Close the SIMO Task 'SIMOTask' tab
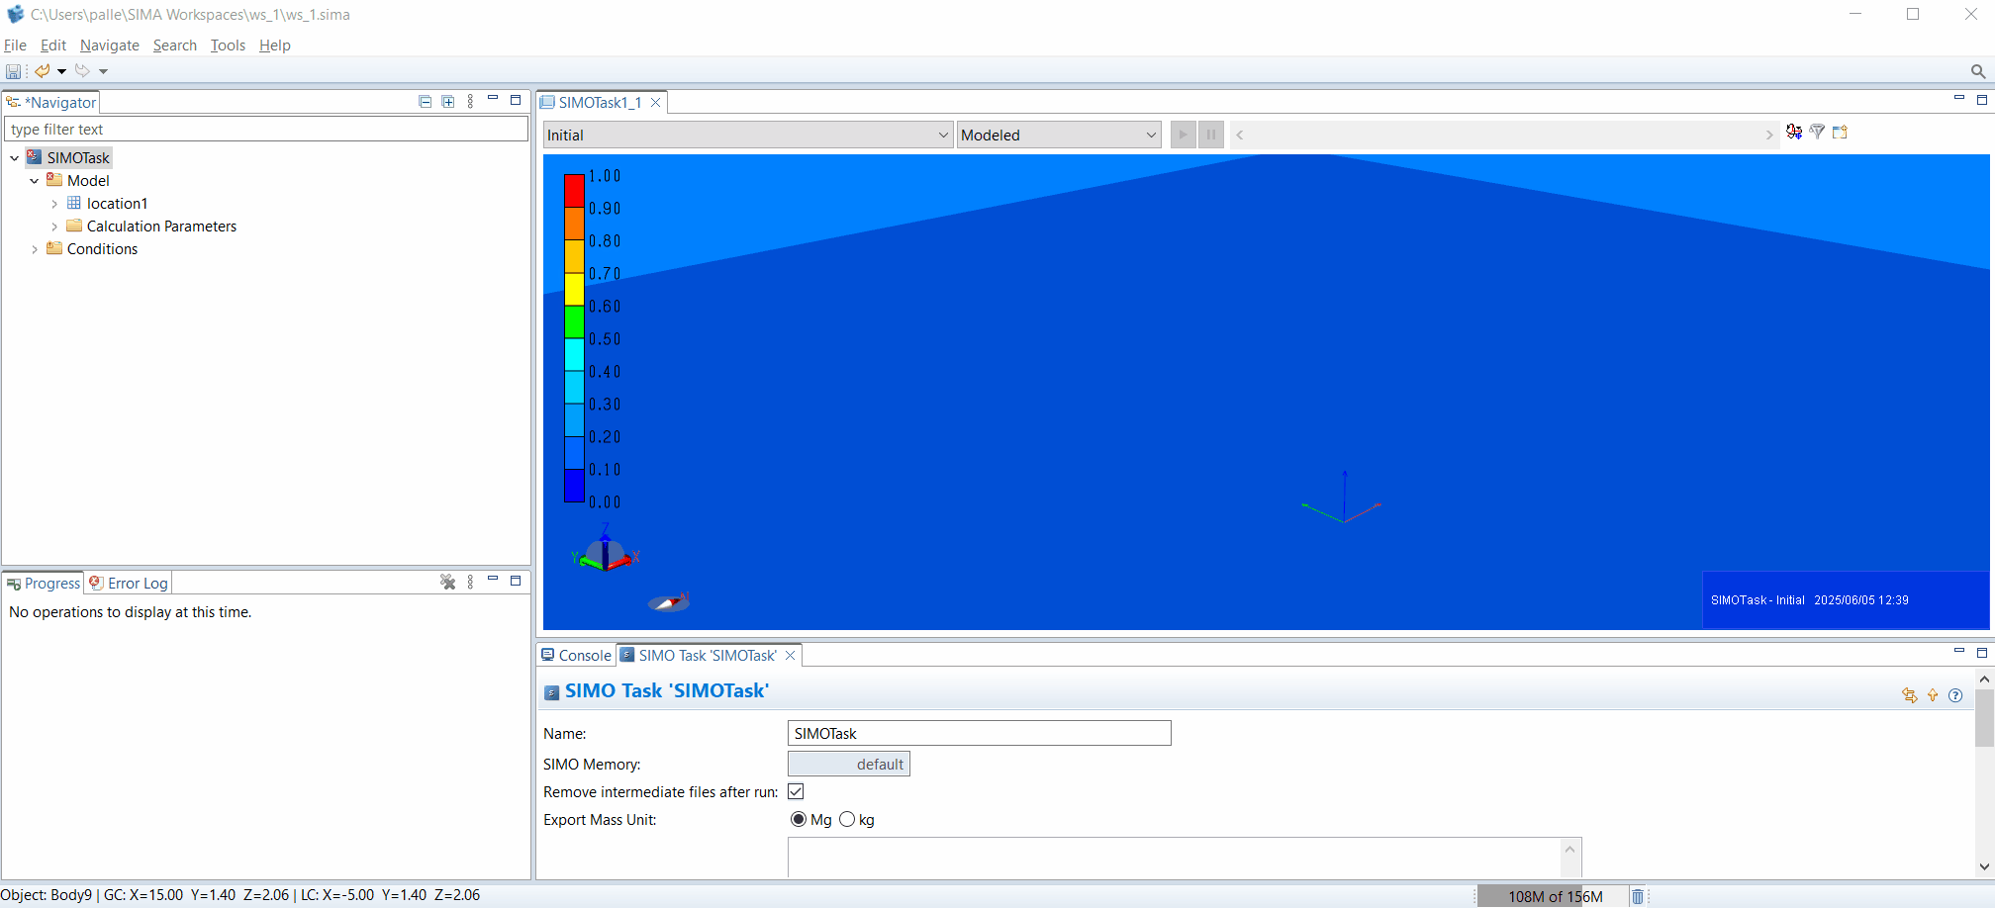Viewport: 1995px width, 908px height. 790,656
